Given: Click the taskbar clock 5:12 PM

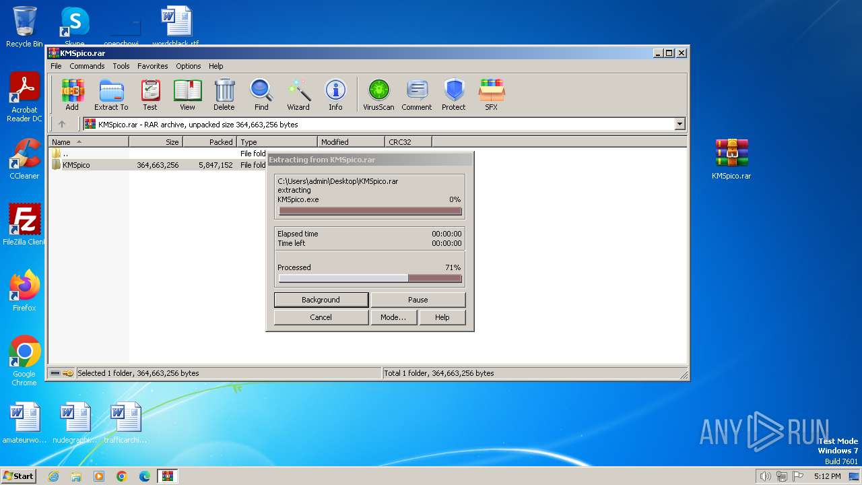Looking at the screenshot, I should pyautogui.click(x=827, y=476).
